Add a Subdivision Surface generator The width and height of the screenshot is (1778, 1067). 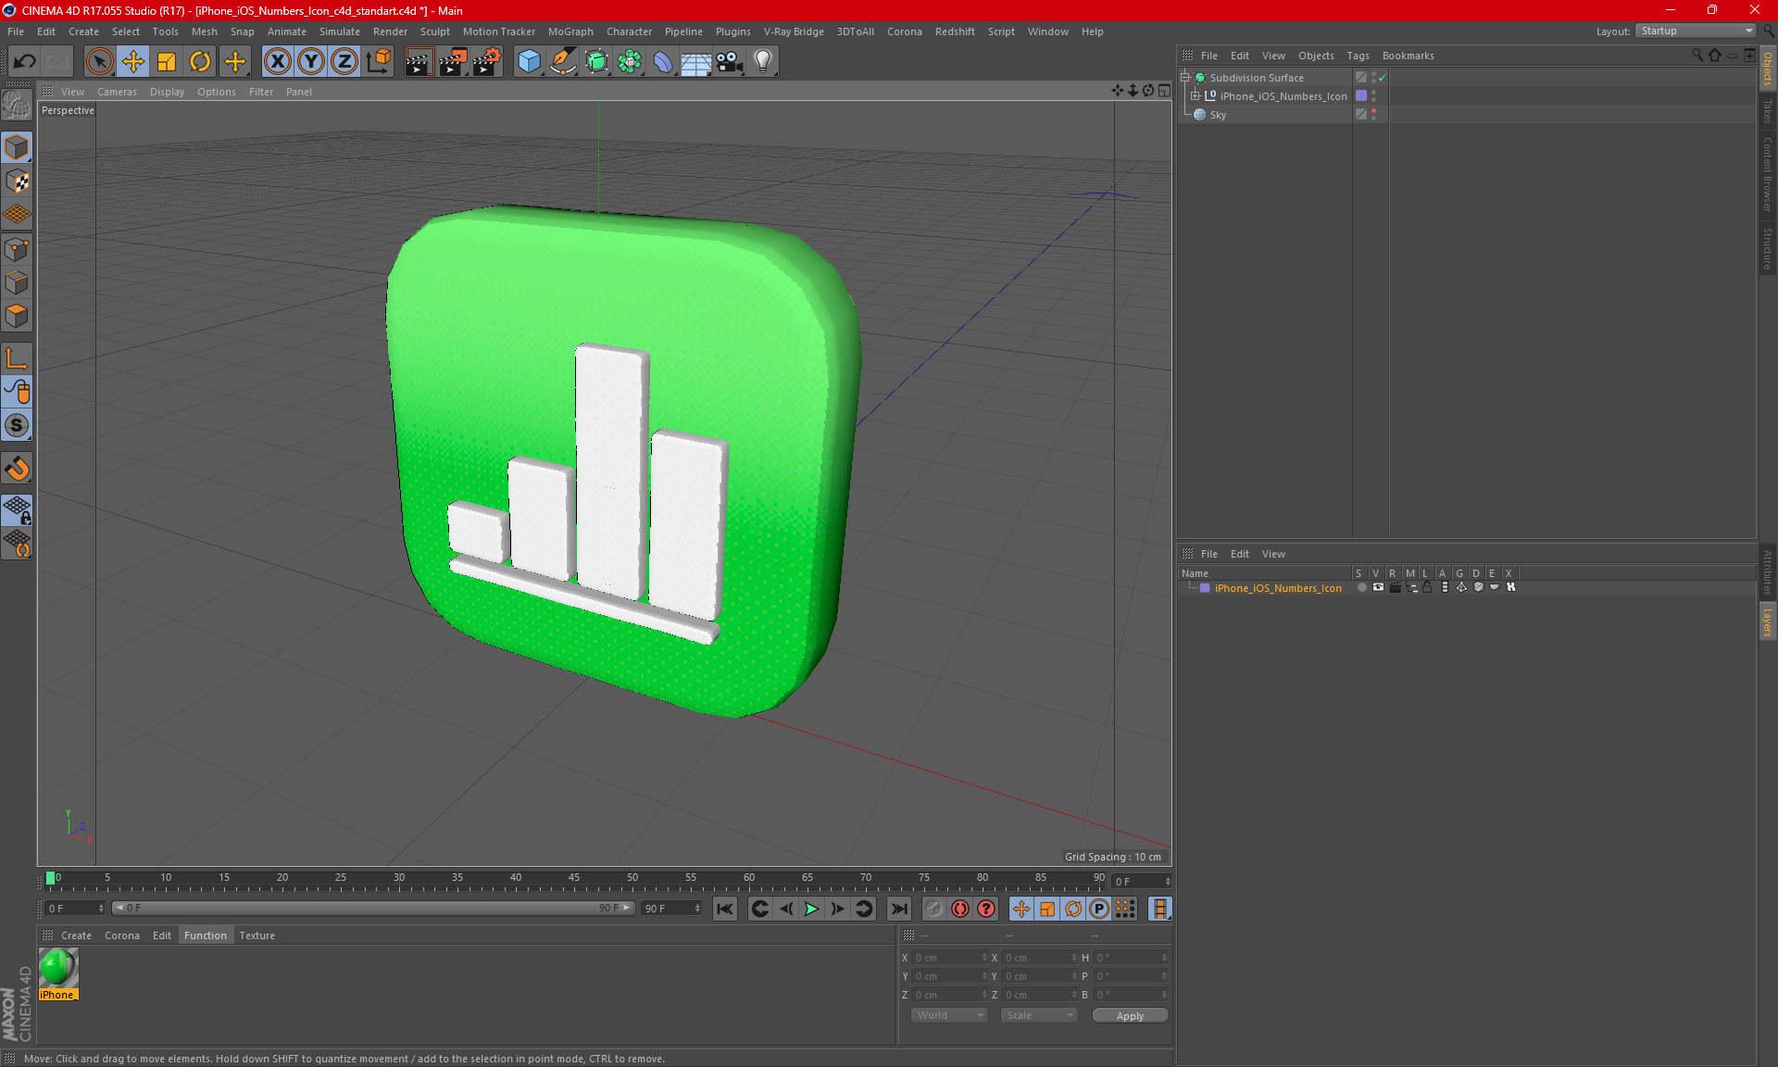(x=596, y=61)
